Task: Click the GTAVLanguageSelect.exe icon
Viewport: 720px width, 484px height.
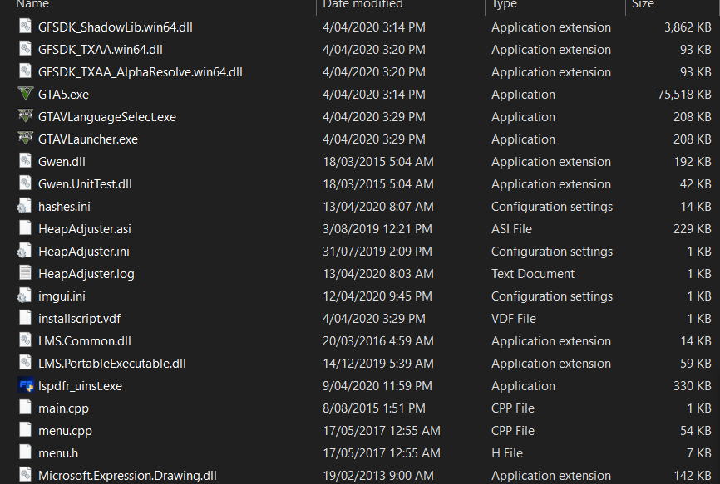Action: point(25,116)
